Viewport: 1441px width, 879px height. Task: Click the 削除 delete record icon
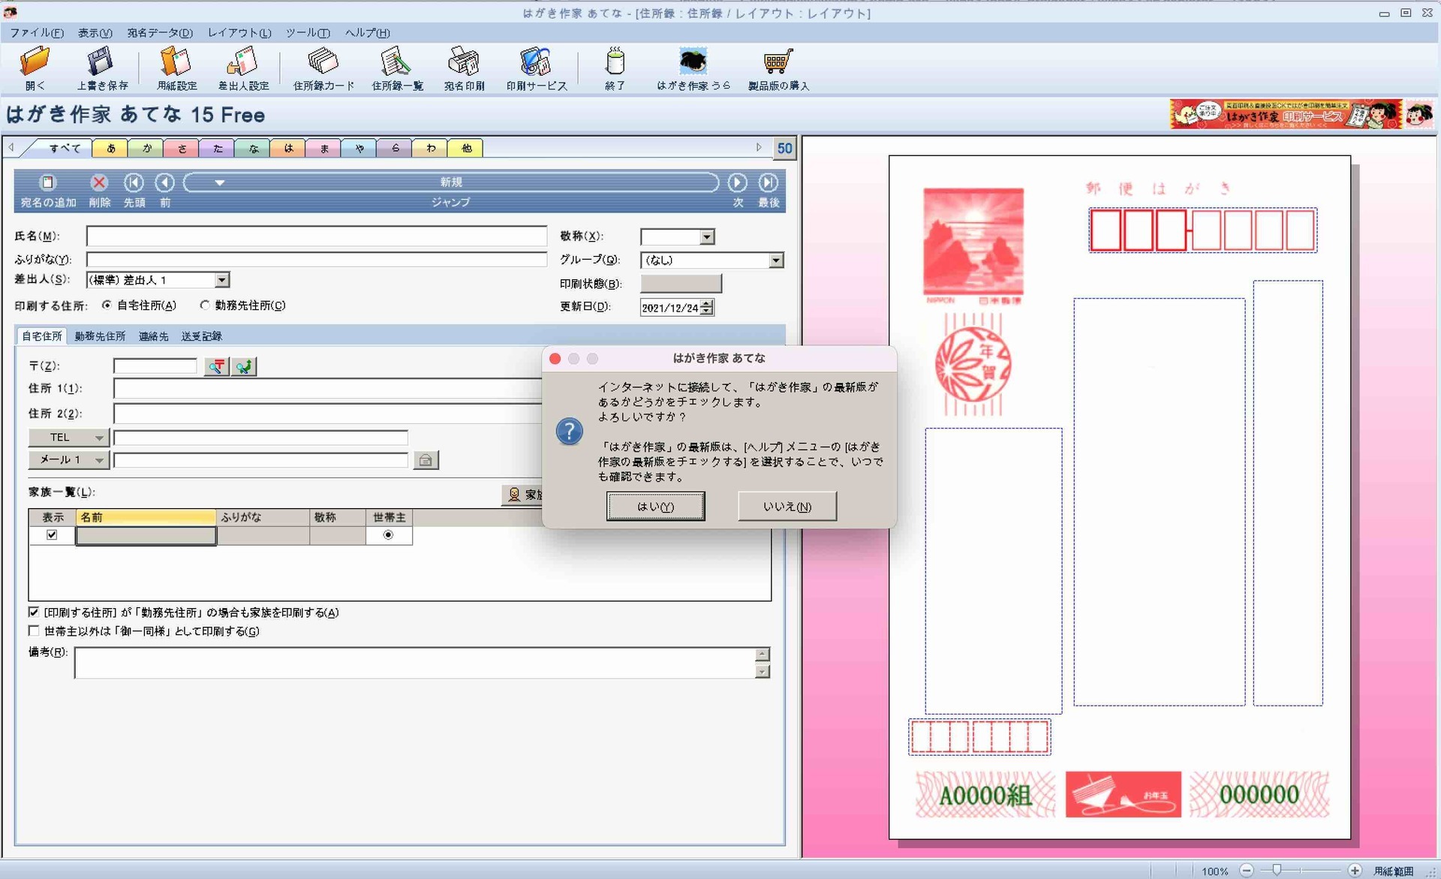click(99, 191)
